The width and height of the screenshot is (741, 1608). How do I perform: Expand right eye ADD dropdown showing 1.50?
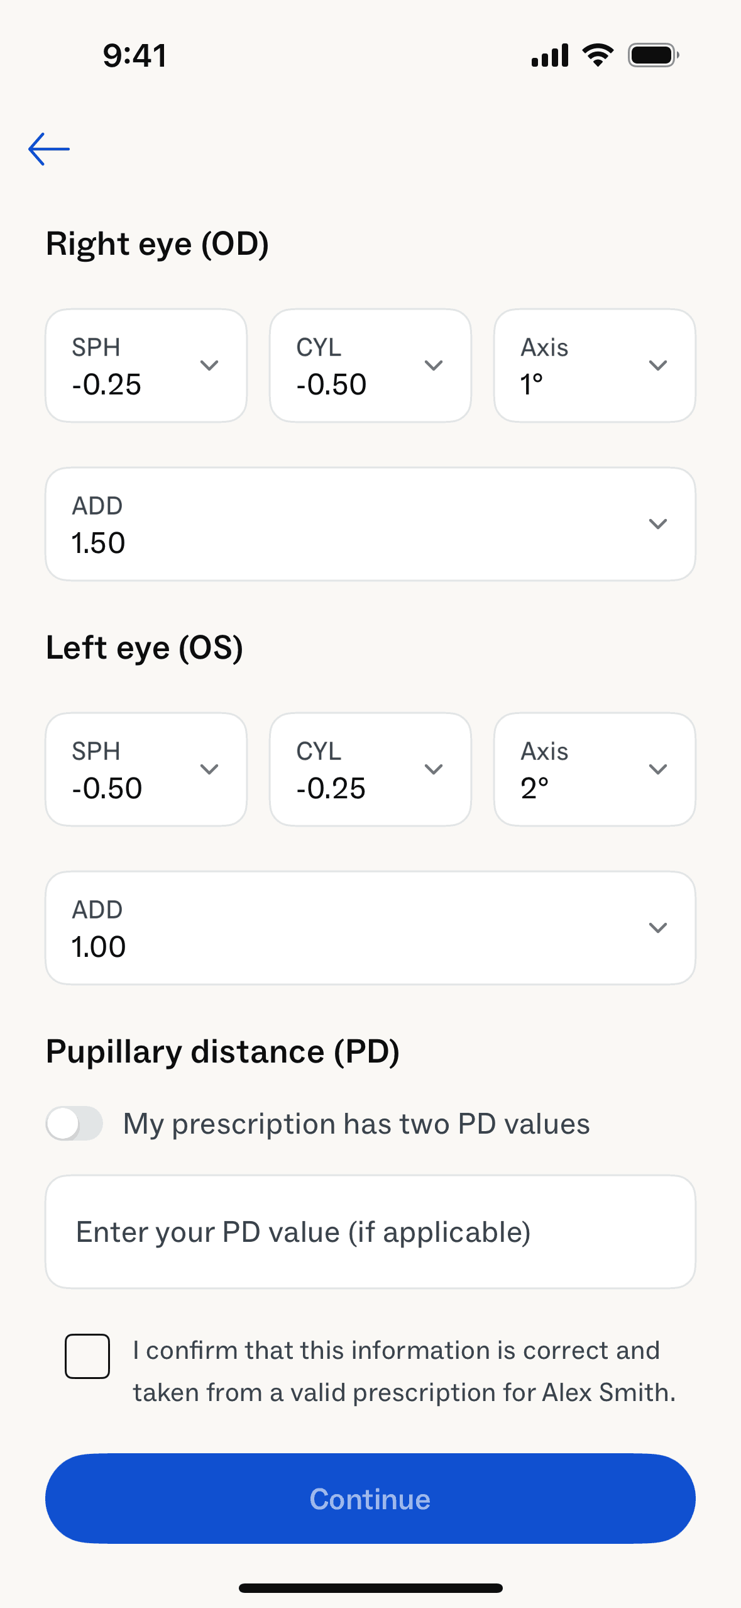click(370, 524)
